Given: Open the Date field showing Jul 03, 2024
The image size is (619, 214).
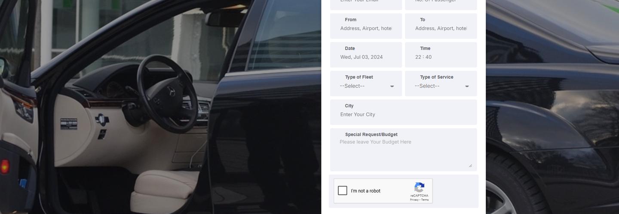Looking at the screenshot, I should click(x=362, y=57).
